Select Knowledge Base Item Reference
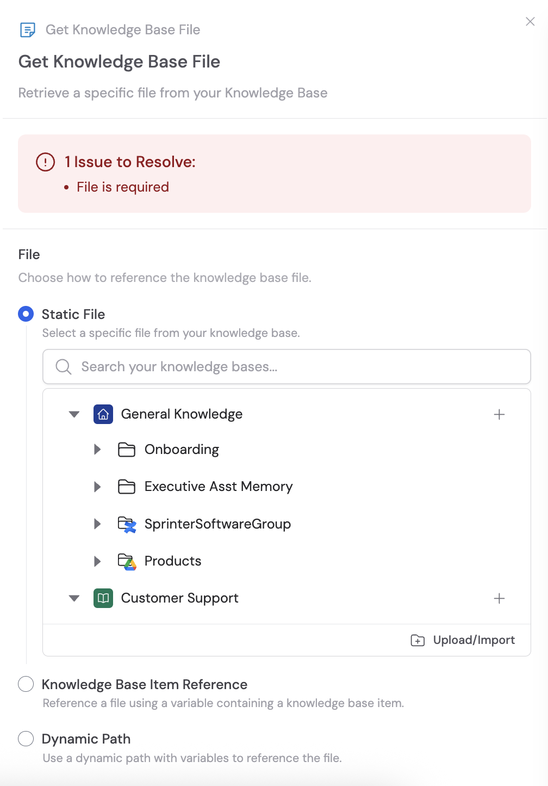Viewport: 548px width, 786px height. click(26, 684)
